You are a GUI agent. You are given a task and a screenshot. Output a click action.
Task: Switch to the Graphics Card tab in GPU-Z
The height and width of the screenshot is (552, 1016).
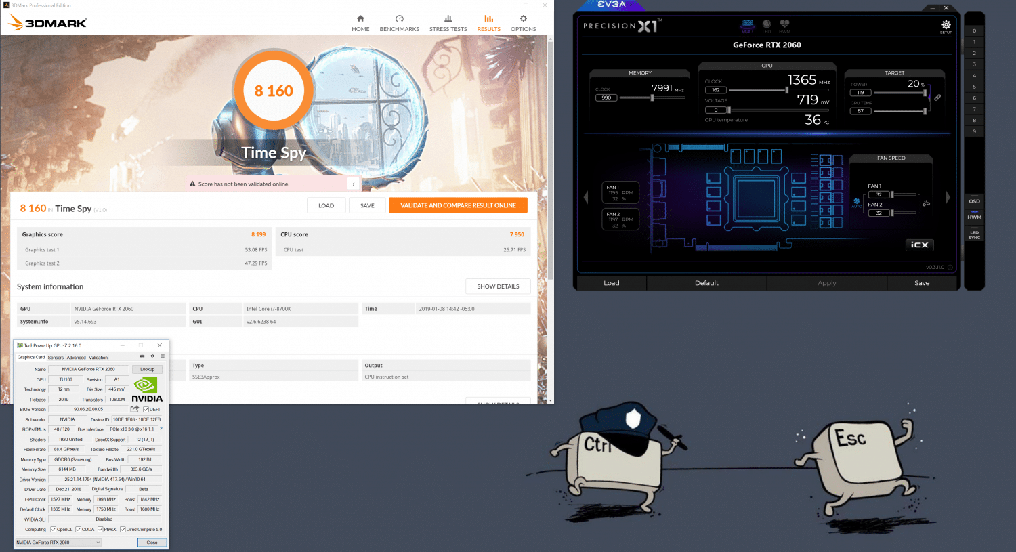pos(31,357)
